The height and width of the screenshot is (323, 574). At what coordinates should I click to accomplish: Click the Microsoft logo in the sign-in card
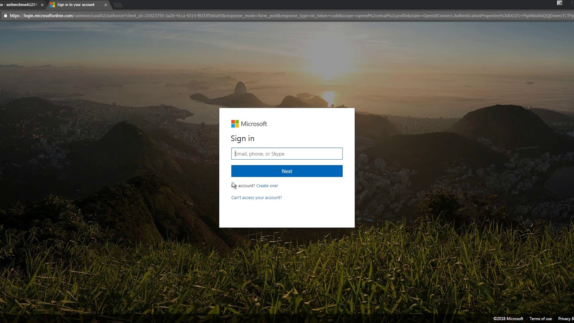[x=249, y=124]
